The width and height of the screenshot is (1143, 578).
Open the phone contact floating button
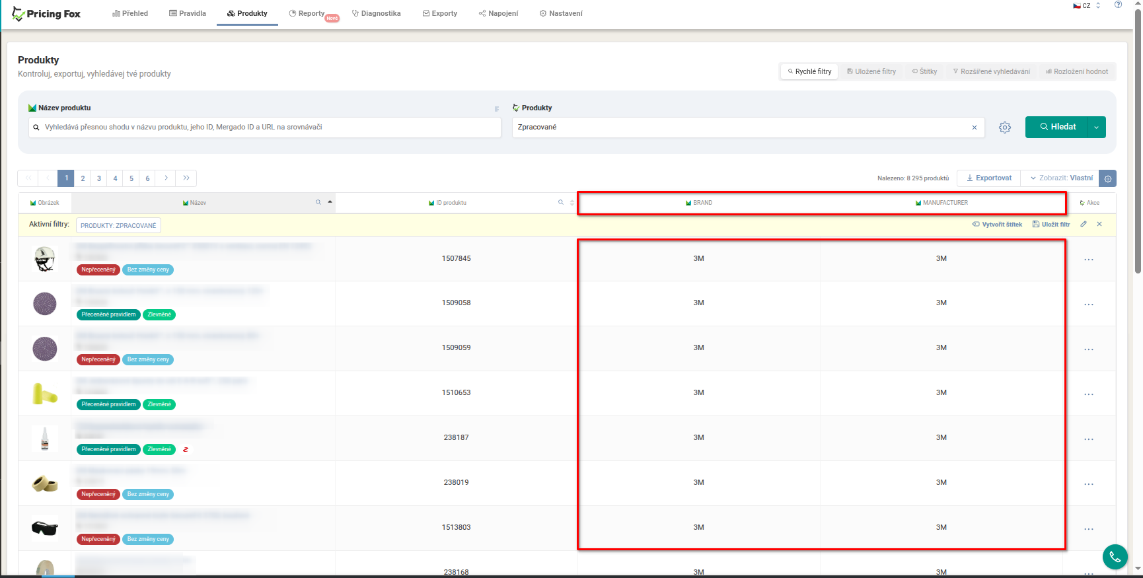[x=1115, y=557]
